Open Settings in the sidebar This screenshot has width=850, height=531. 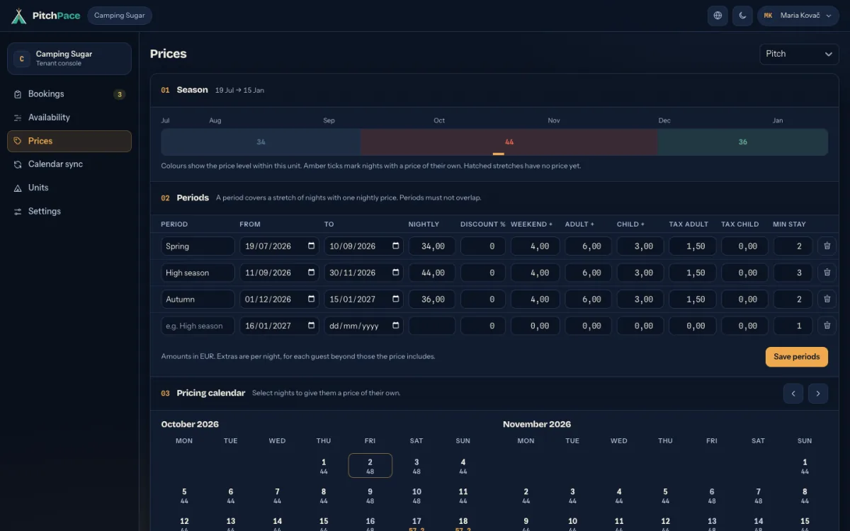point(69,211)
